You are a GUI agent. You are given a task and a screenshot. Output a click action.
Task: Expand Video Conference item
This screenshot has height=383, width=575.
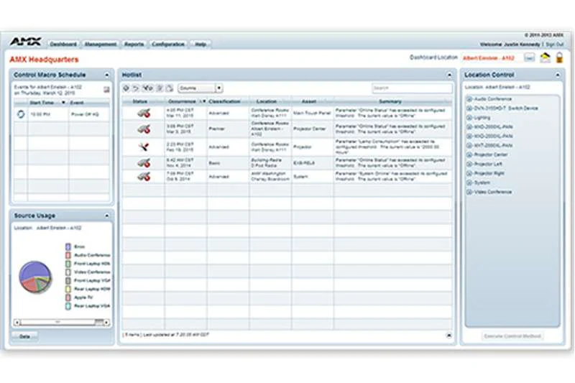[x=469, y=192]
